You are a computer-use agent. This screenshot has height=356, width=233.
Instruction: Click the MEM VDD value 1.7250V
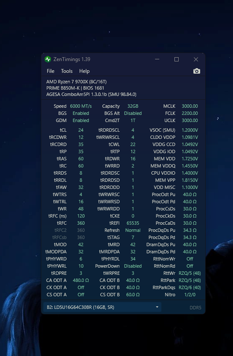190,159
